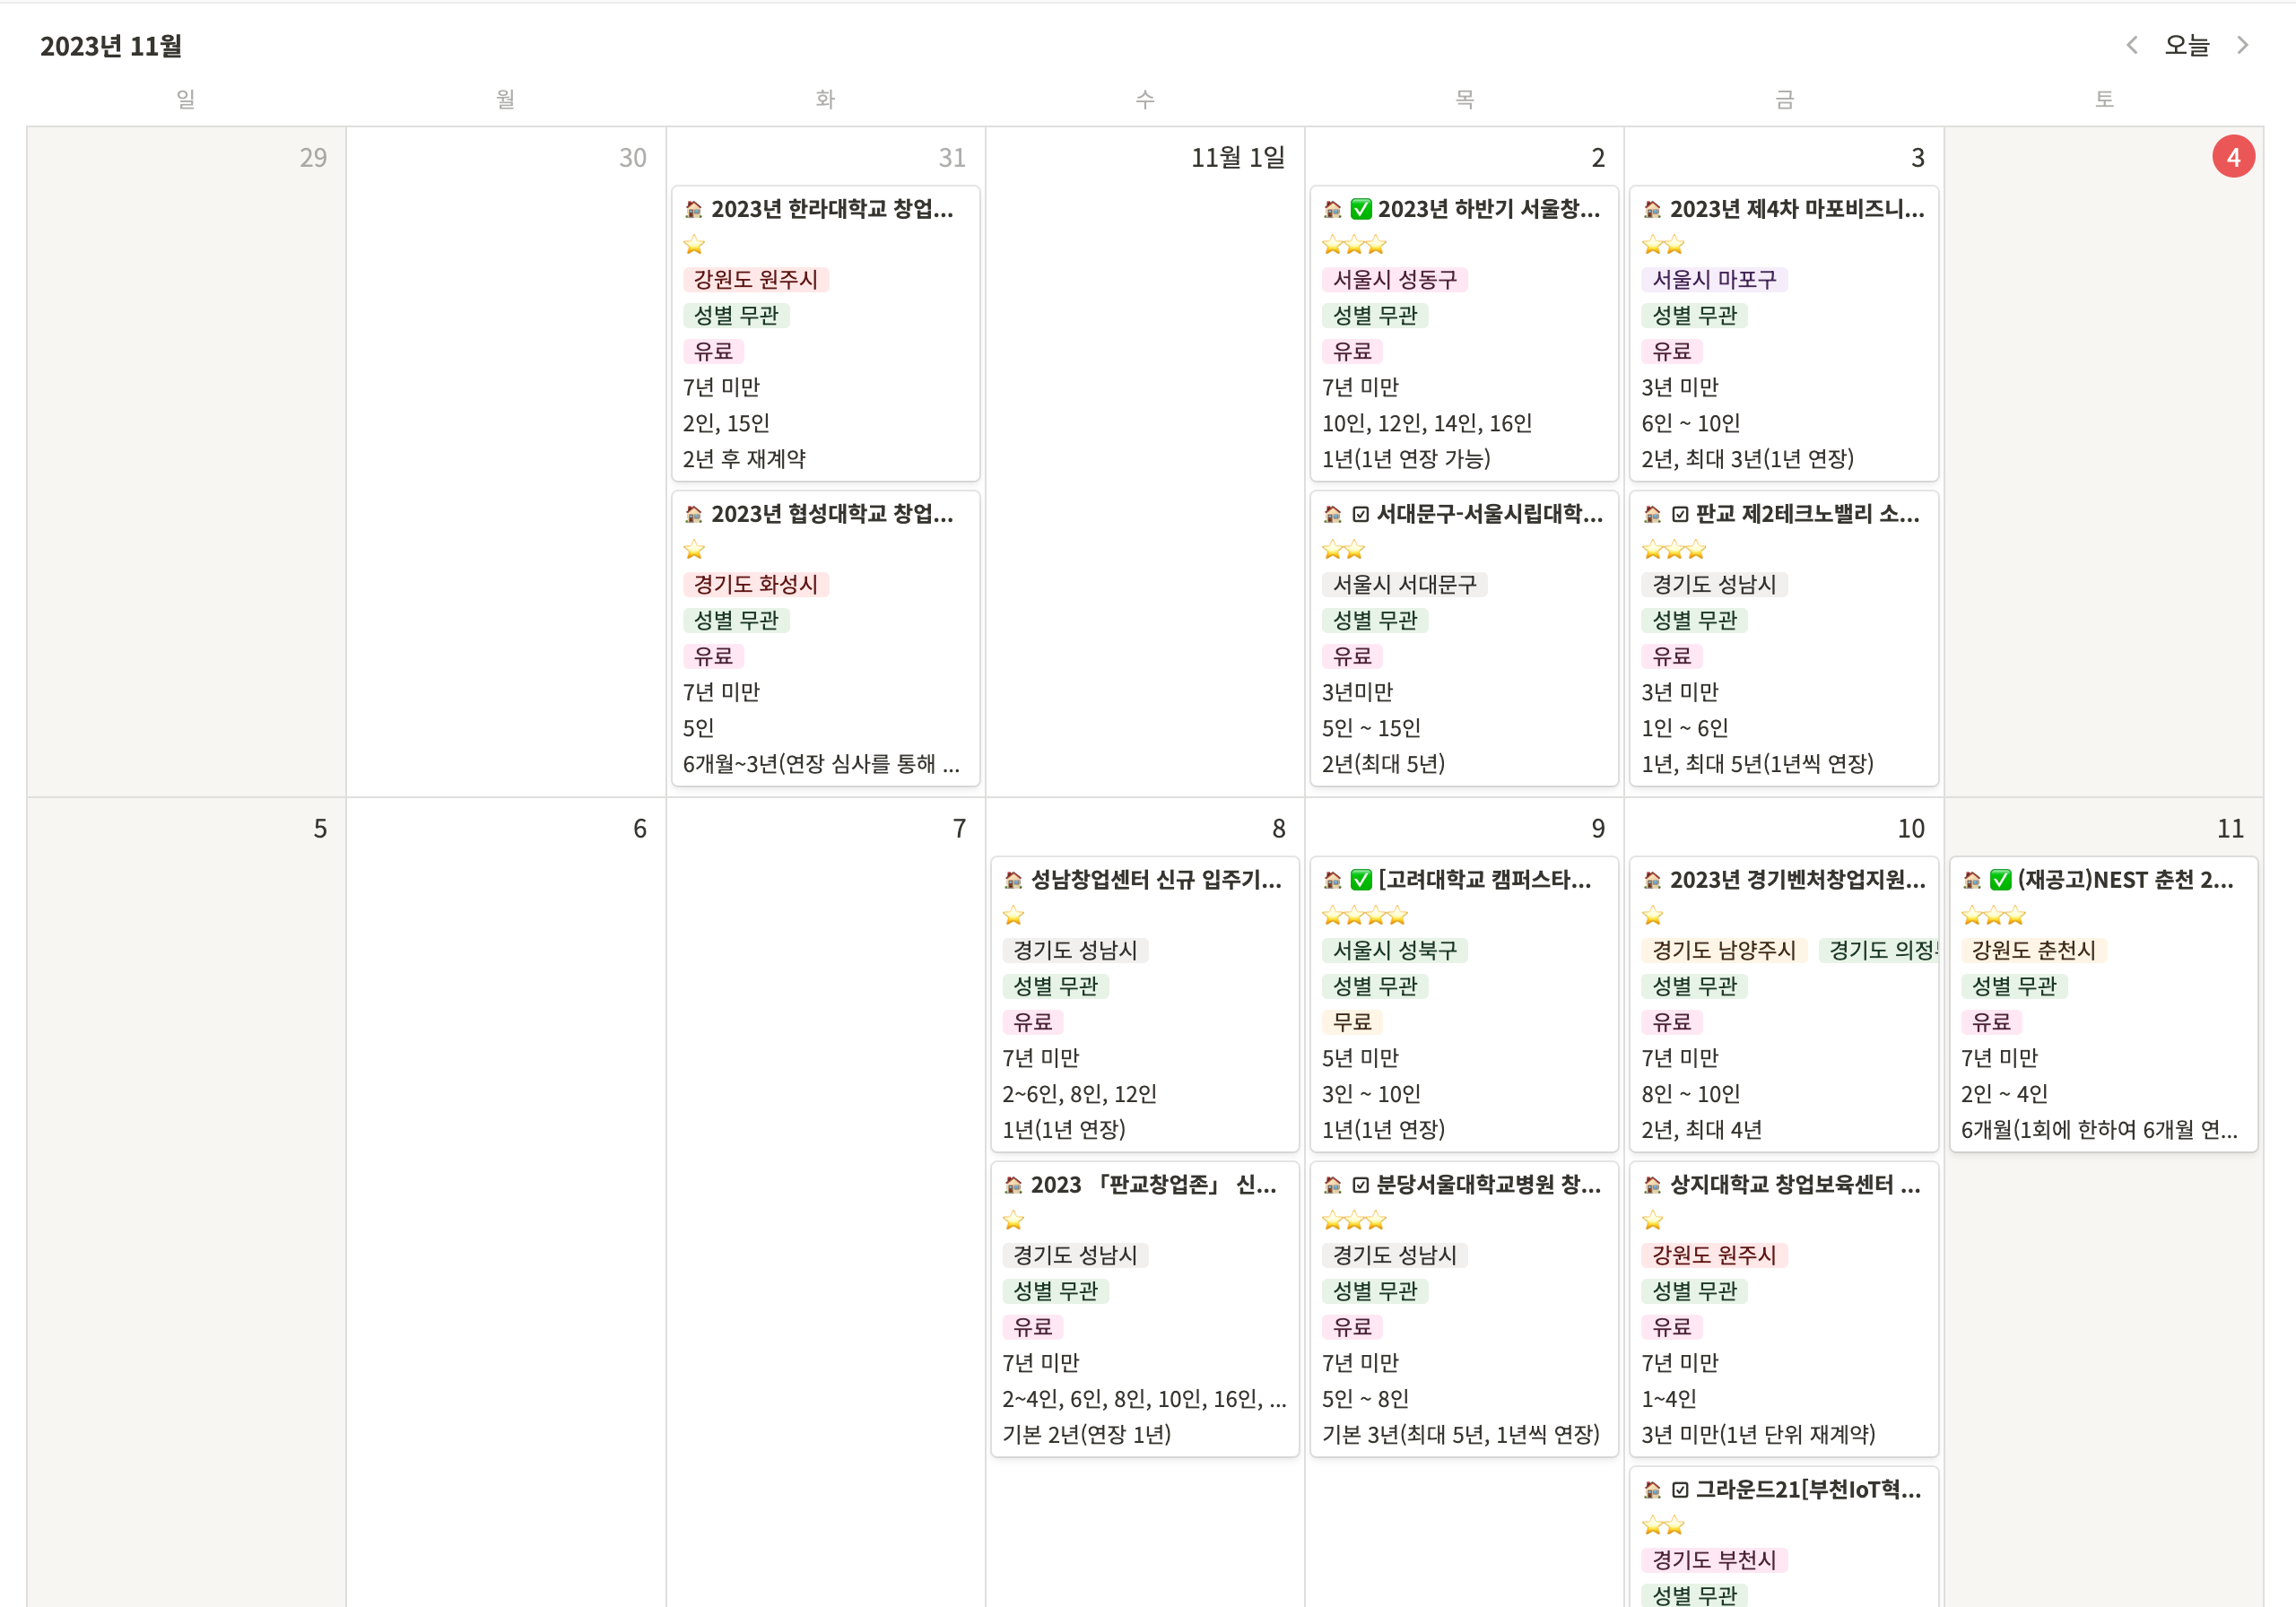Click '기본 3년(최대 5년, 1년씩 연장)' text
This screenshot has height=1607, width=2296.
point(1461,1435)
